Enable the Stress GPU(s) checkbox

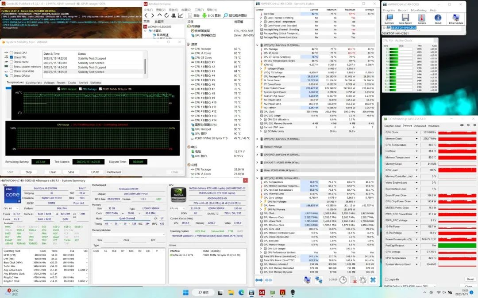[x=11, y=76]
